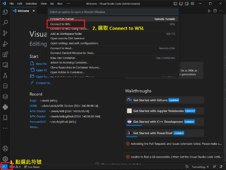
Task: Select Open remote SSH terminal option
Action: (113, 38)
